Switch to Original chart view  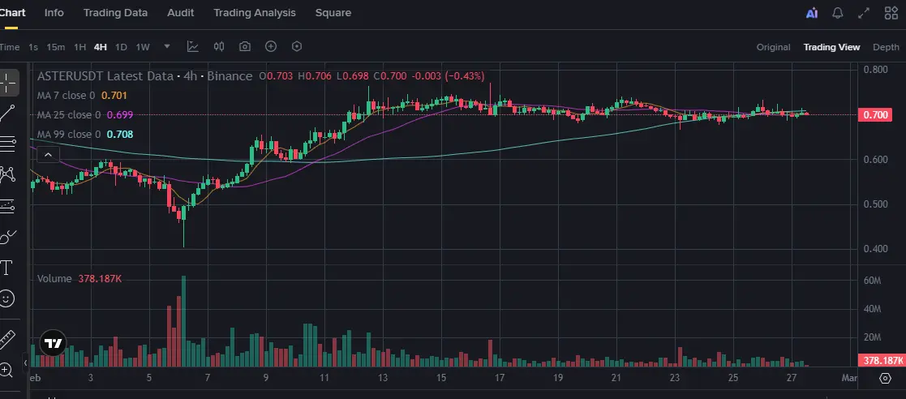773,47
